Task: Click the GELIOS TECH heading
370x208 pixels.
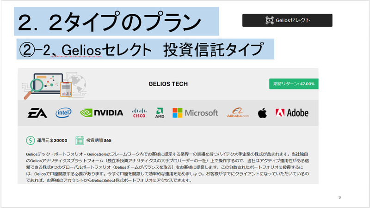Action: (168, 84)
